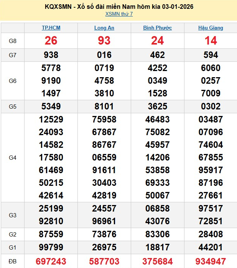The image size is (237, 268).
Task: Select special prize number 934947
Action: pos(211,261)
